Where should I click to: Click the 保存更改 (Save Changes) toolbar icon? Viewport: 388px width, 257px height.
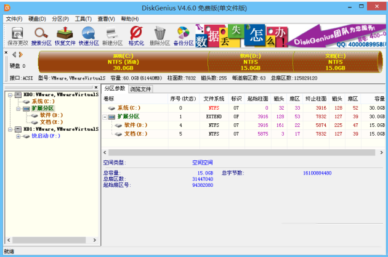17,36
